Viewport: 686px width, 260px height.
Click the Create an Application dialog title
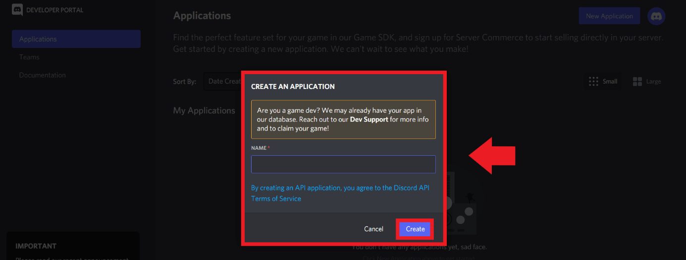[x=293, y=87]
